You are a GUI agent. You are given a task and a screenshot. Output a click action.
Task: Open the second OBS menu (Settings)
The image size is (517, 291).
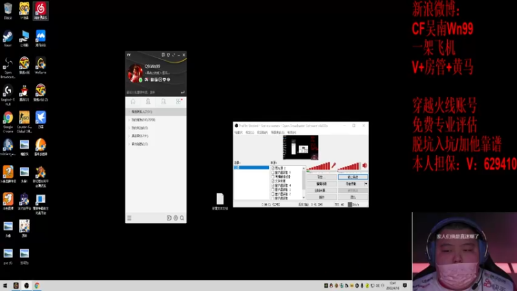249,133
